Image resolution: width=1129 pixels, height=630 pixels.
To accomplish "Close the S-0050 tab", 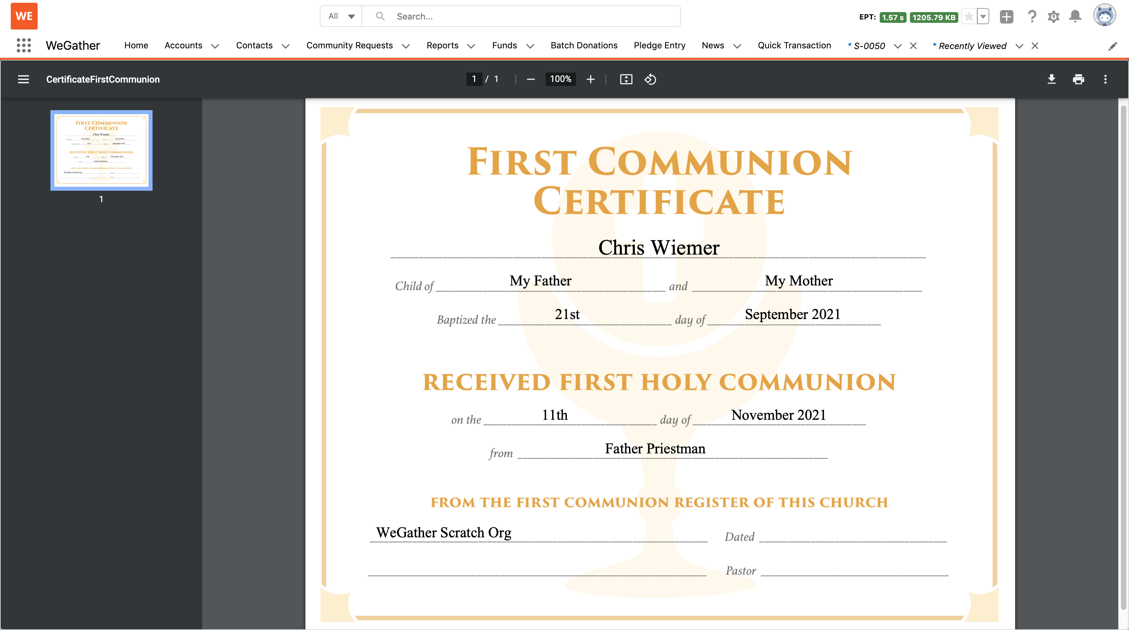I will coord(913,46).
